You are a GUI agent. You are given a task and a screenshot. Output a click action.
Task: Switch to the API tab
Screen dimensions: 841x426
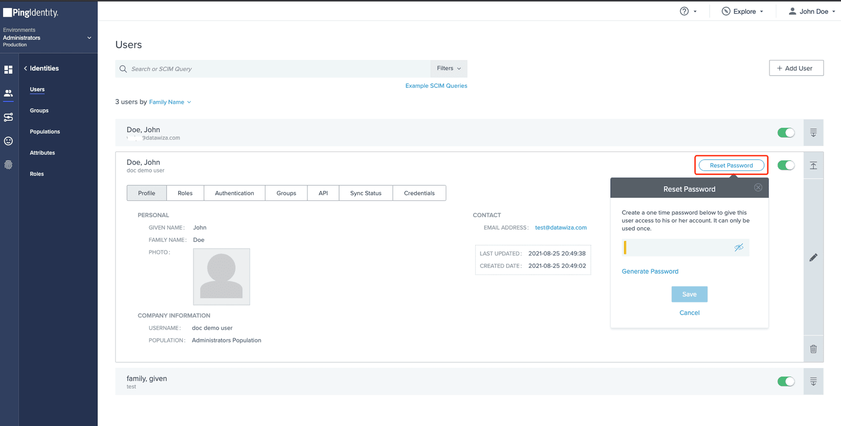(323, 193)
